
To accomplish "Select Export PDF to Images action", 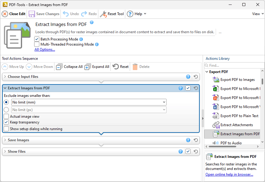I will click(234, 80).
